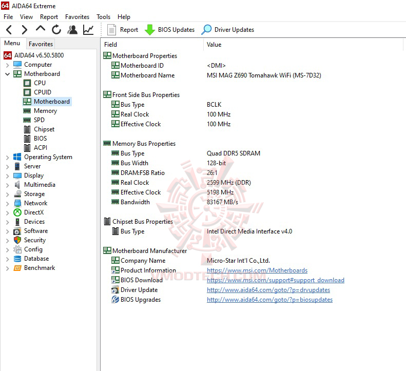Click the Security shield icon

click(x=17, y=240)
